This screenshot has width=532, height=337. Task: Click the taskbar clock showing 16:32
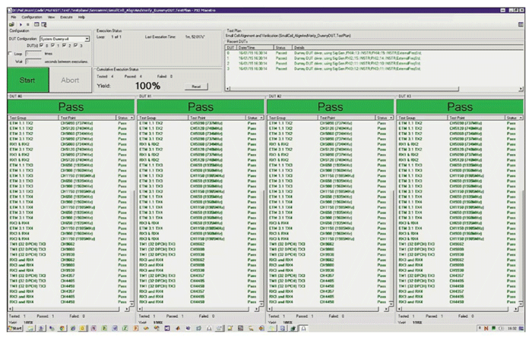(512, 328)
